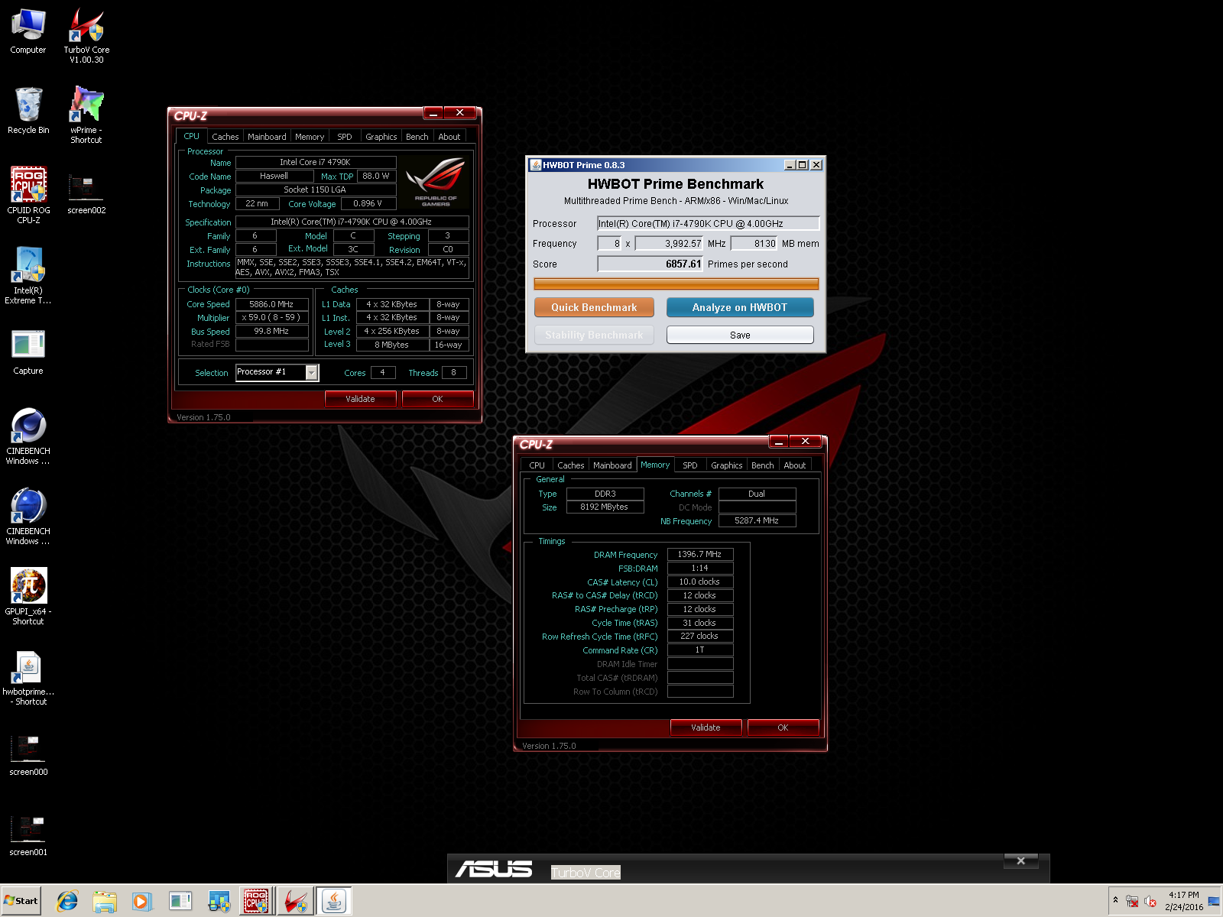
Task: Select the second CINEBENCH Windows shortcut
Action: [28, 517]
